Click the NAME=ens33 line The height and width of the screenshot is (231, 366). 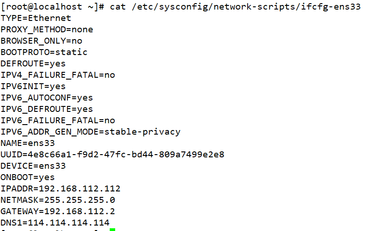[28, 143]
